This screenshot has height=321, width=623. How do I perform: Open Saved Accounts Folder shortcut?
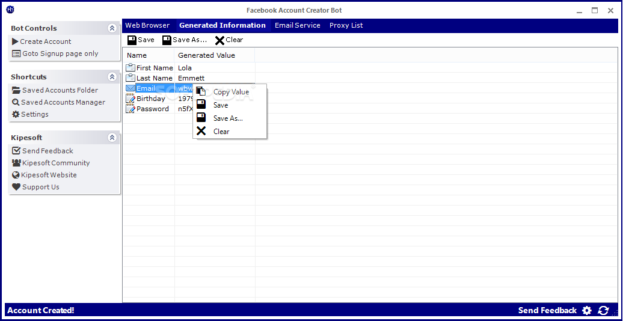pyautogui.click(x=60, y=90)
